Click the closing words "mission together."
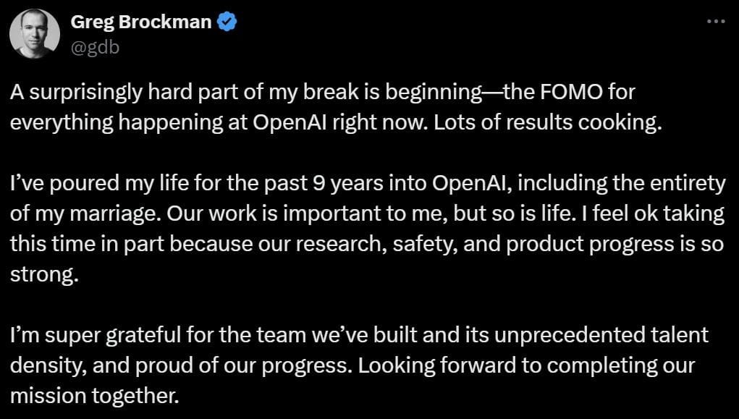The height and width of the screenshot is (419, 739). coord(95,397)
